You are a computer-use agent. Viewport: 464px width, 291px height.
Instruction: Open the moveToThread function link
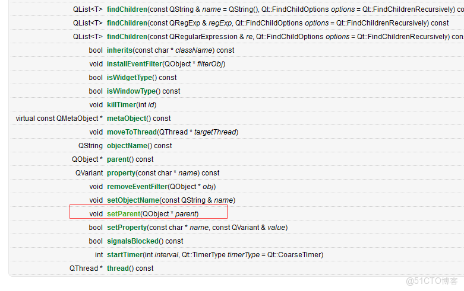click(131, 132)
